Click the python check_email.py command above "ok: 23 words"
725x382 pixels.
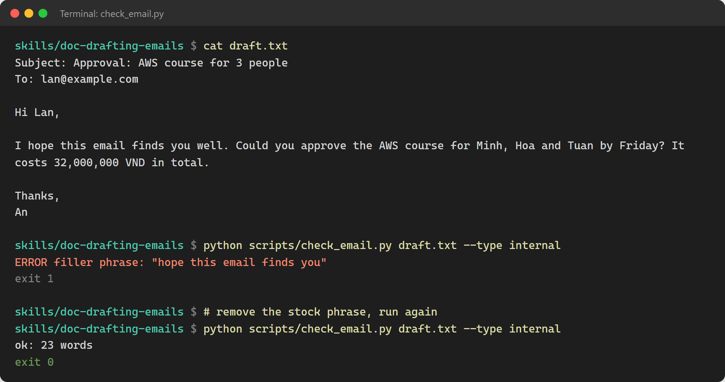click(x=382, y=329)
